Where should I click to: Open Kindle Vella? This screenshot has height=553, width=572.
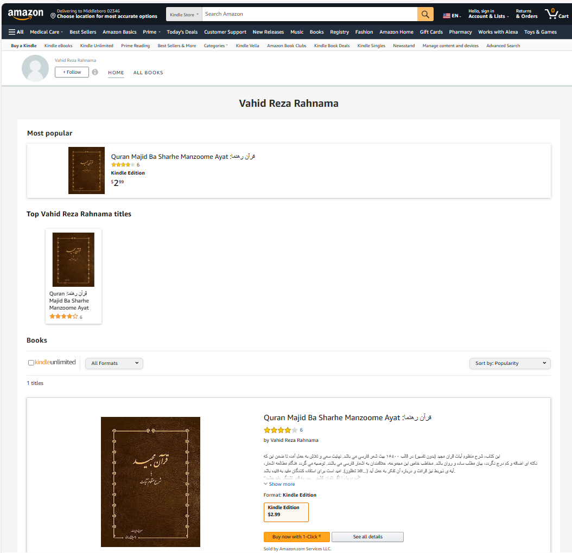pos(247,46)
